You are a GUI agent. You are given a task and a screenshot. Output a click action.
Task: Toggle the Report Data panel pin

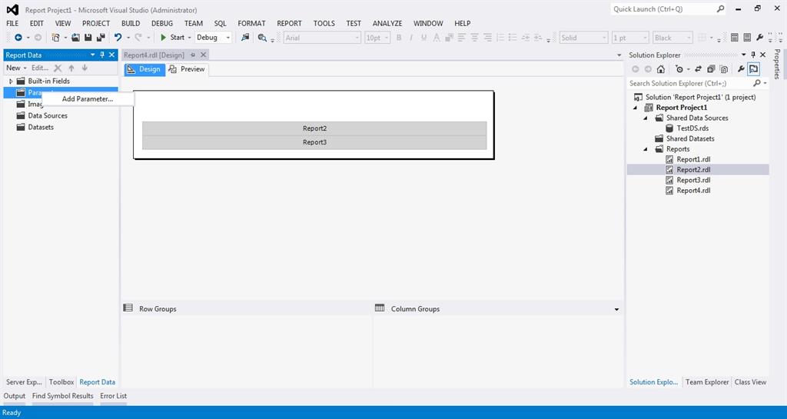102,55
